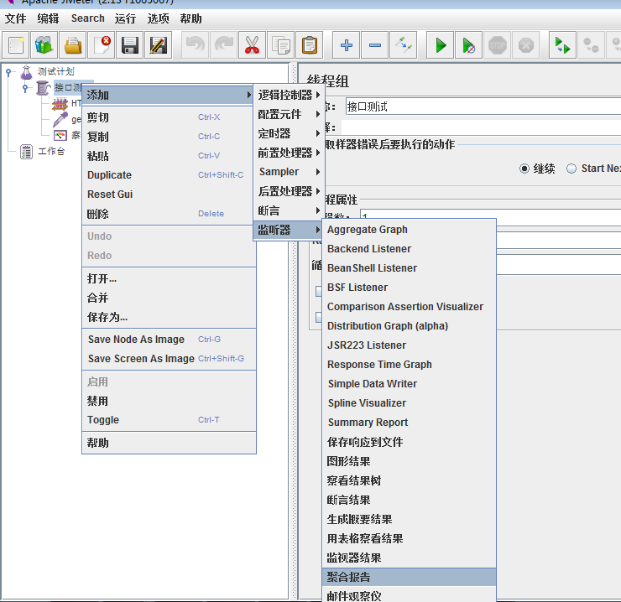Open the Search menu

coord(87,18)
